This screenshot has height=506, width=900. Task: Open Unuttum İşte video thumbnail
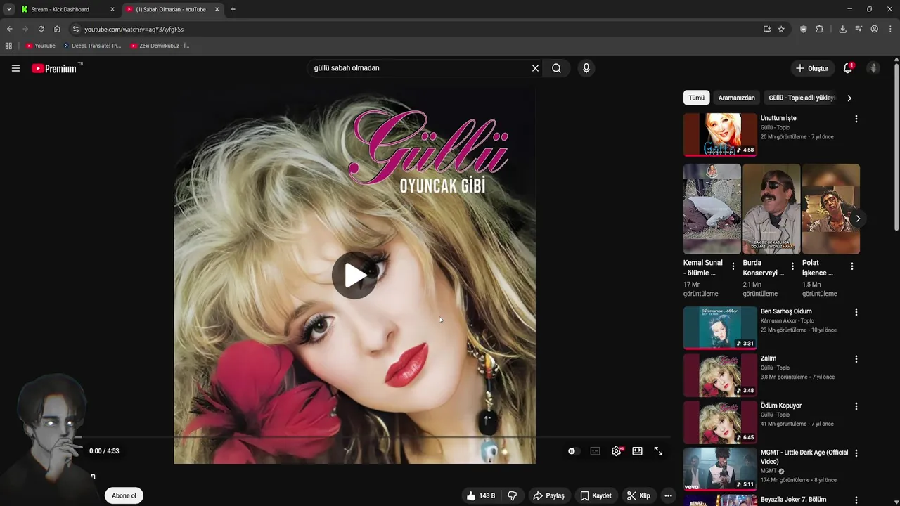(720, 134)
